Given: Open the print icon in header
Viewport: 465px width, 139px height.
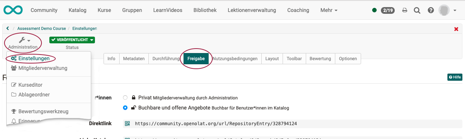Looking at the screenshot, I should click(404, 10).
